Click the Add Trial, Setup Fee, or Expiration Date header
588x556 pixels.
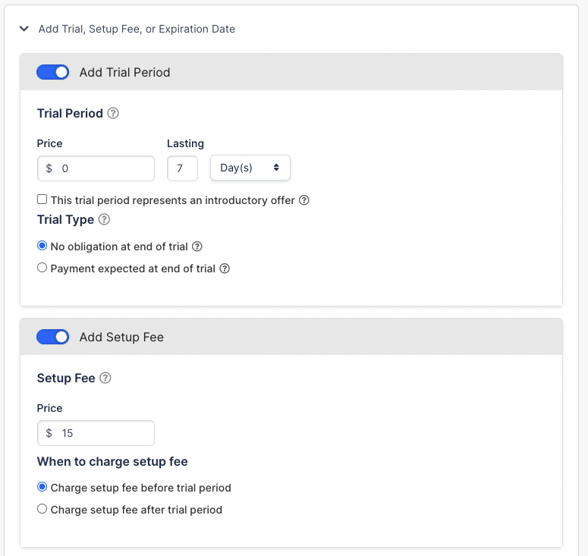click(x=137, y=29)
